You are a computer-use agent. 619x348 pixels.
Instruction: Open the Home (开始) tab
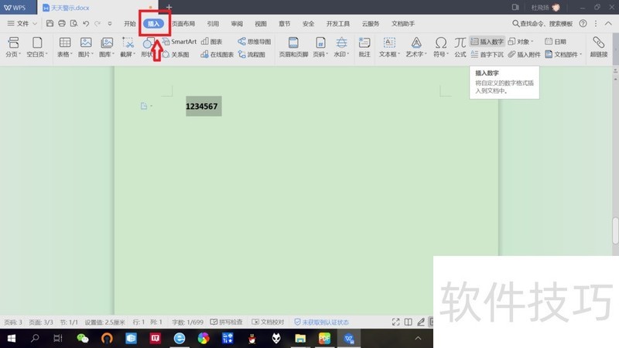coord(129,24)
